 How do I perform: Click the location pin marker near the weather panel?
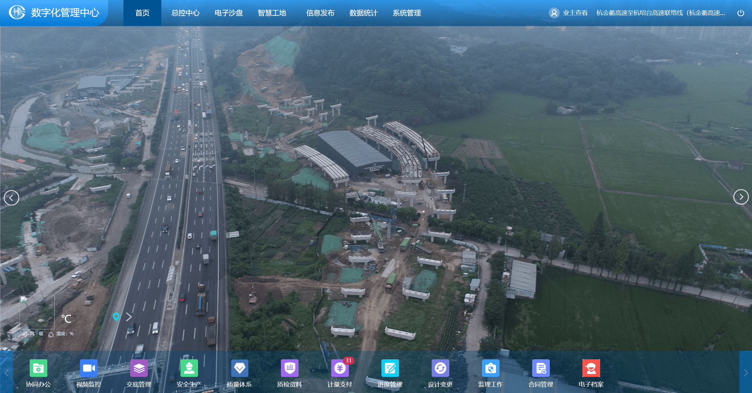[x=116, y=316]
